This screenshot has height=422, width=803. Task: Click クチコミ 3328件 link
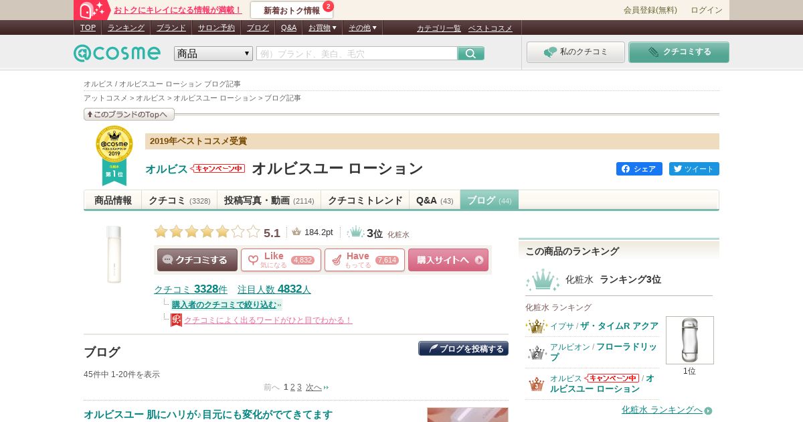pos(191,289)
